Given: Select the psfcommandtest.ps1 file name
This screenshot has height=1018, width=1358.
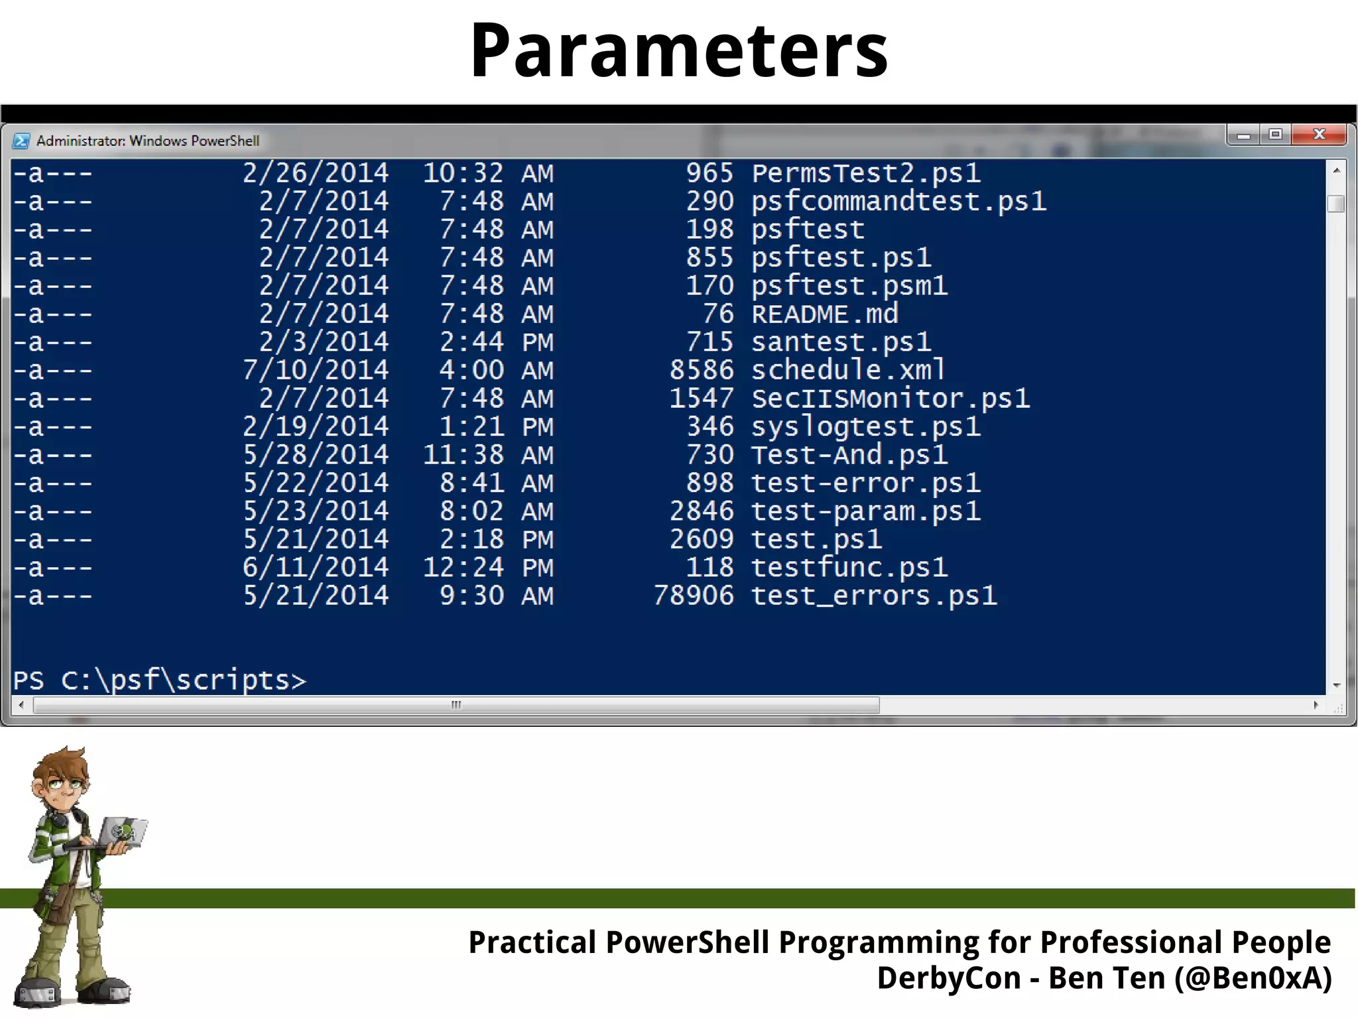Looking at the screenshot, I should (x=899, y=202).
